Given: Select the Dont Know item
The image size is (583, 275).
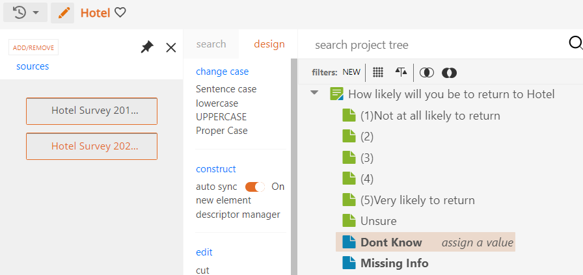Looking at the screenshot, I should (x=391, y=242).
